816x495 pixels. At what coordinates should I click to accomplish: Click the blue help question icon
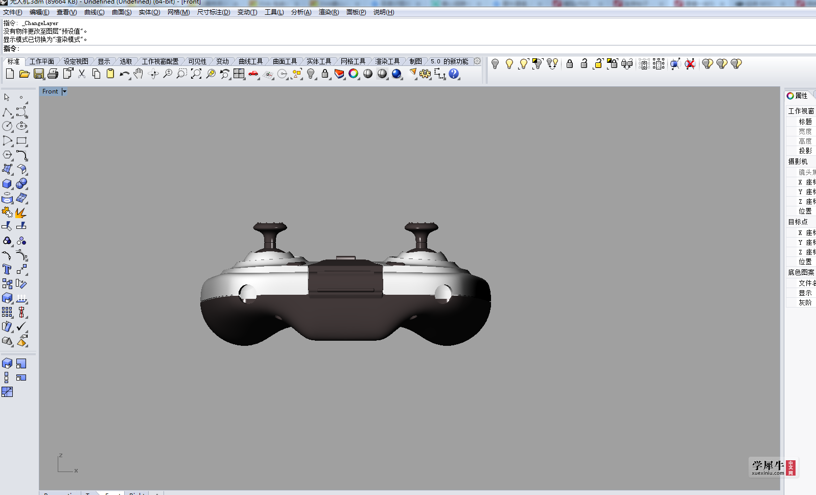point(454,74)
